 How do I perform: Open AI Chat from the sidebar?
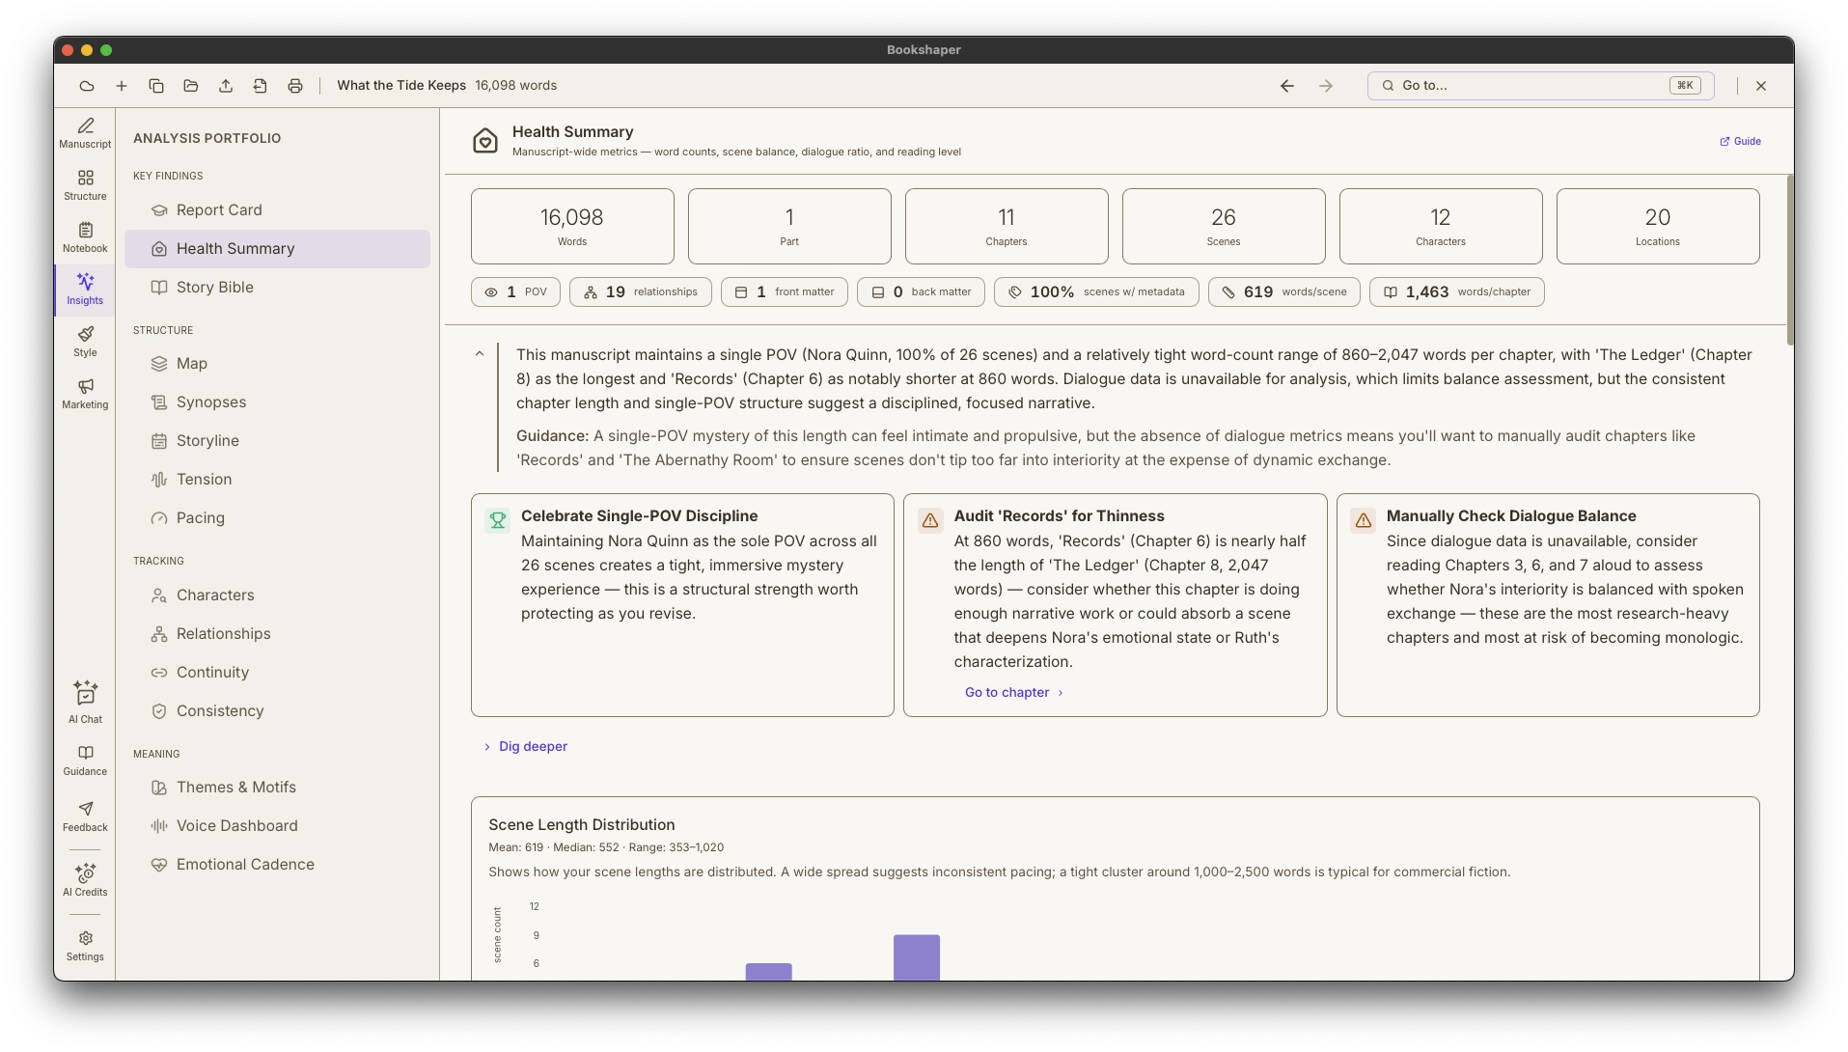(85, 702)
